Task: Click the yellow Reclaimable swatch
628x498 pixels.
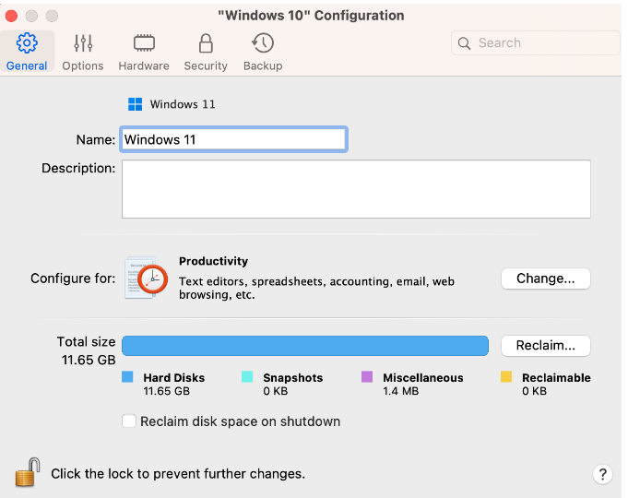Action: tap(506, 377)
